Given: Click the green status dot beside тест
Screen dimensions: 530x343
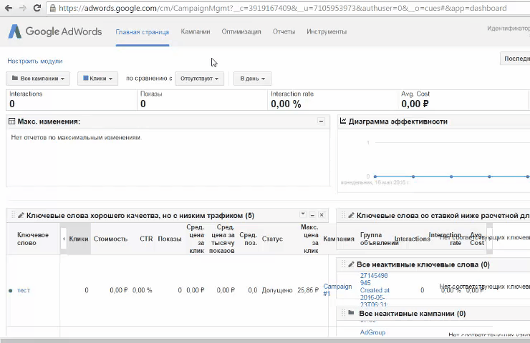Looking at the screenshot, I should 10,291.
